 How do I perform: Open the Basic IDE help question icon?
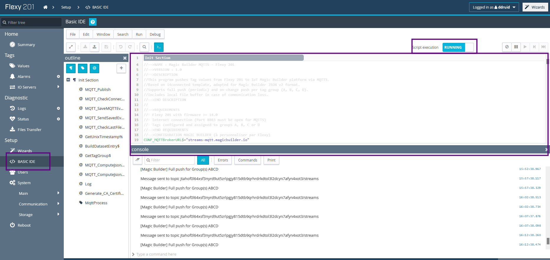93,22
